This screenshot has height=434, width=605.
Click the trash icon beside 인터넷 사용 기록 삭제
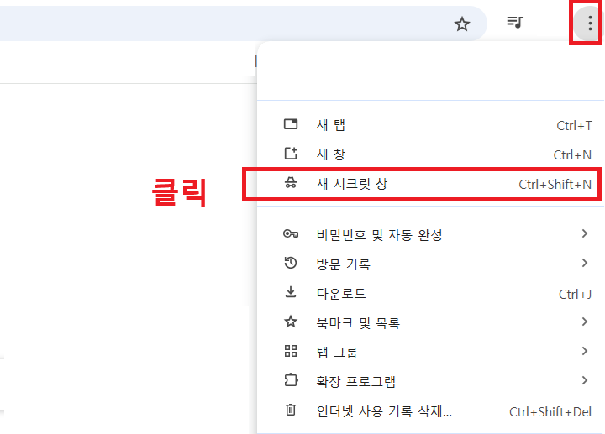point(291,410)
